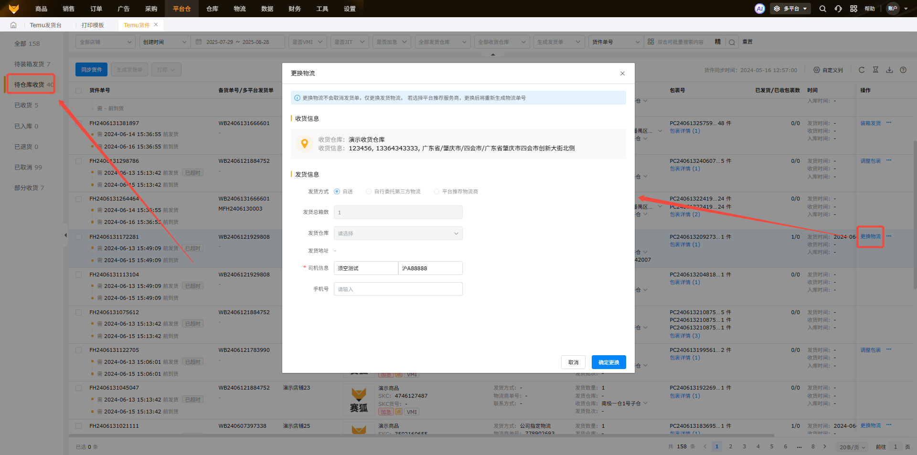Click the table refresh icon
Viewport: 917px width, 455px height.
click(x=862, y=70)
